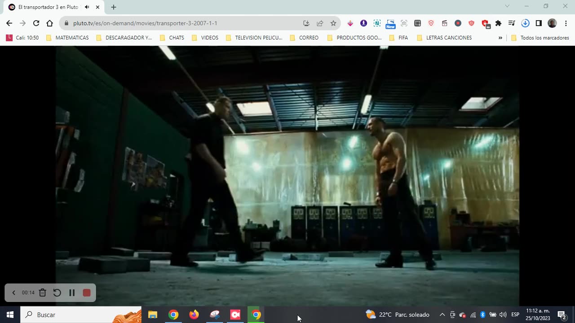This screenshot has width=575, height=323.
Task: Open the Bluetooth tray icon
Action: 482,315
